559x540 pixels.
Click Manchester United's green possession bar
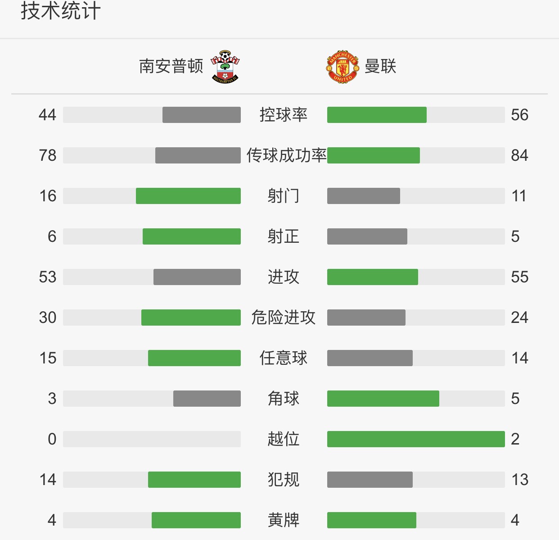(x=377, y=115)
